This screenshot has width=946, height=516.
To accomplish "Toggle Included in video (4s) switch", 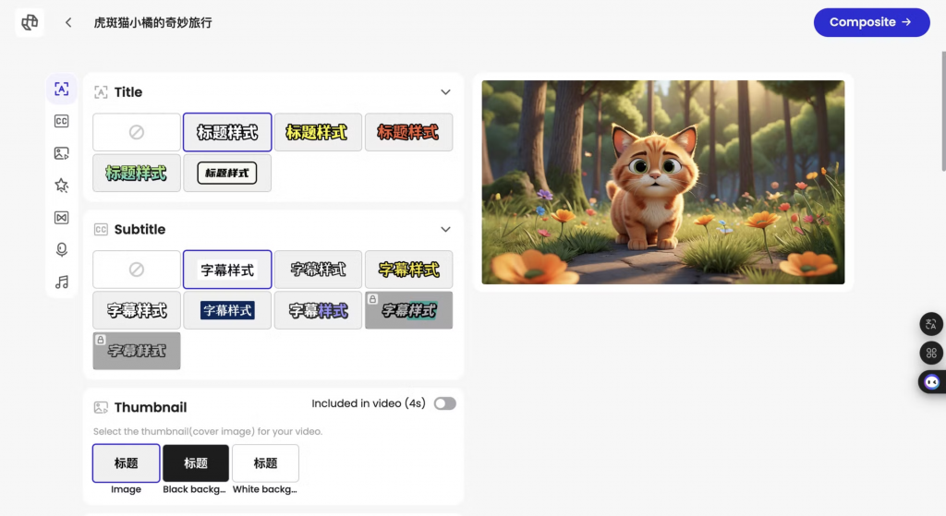I will 444,404.
